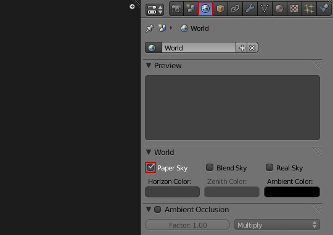Screen dimensions: 333x235
Task: Select the World properties globe tab
Action: coord(205,9)
